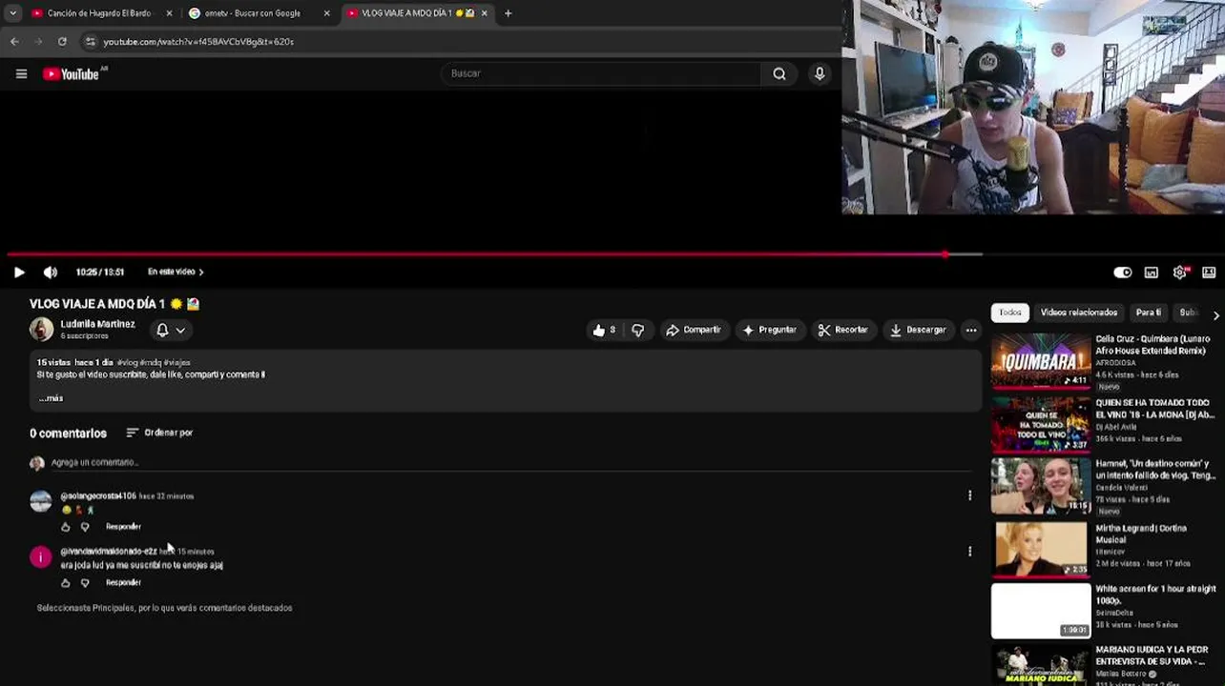Viewport: 1225px width, 686px height.
Task: Click the progress bar scrubber handle
Action: [945, 254]
